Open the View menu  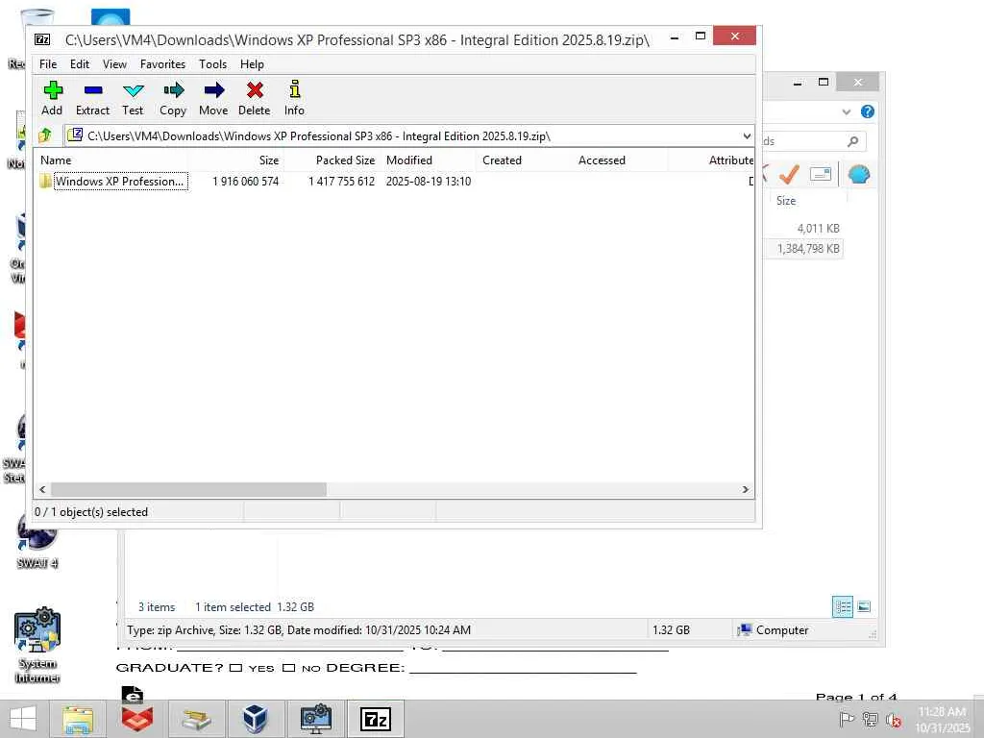[115, 64]
